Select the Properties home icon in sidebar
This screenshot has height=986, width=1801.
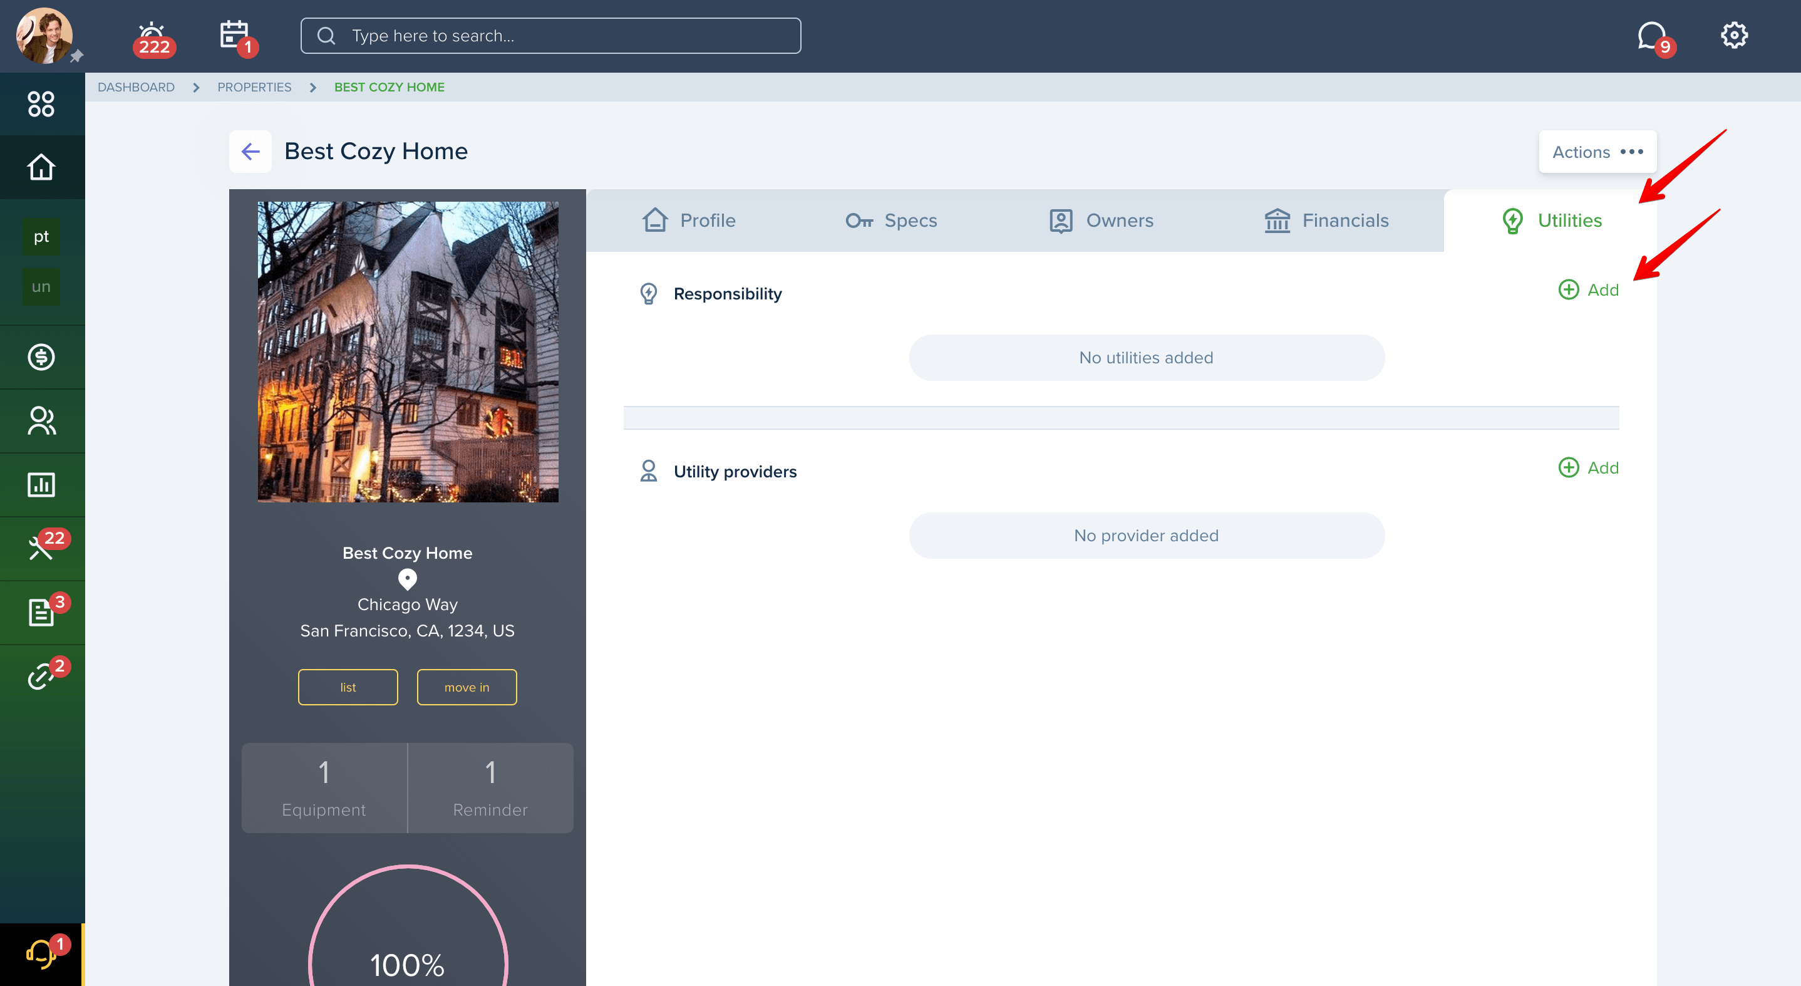[41, 167]
